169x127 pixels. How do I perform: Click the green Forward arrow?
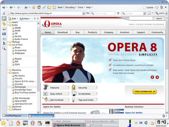(18, 7)
